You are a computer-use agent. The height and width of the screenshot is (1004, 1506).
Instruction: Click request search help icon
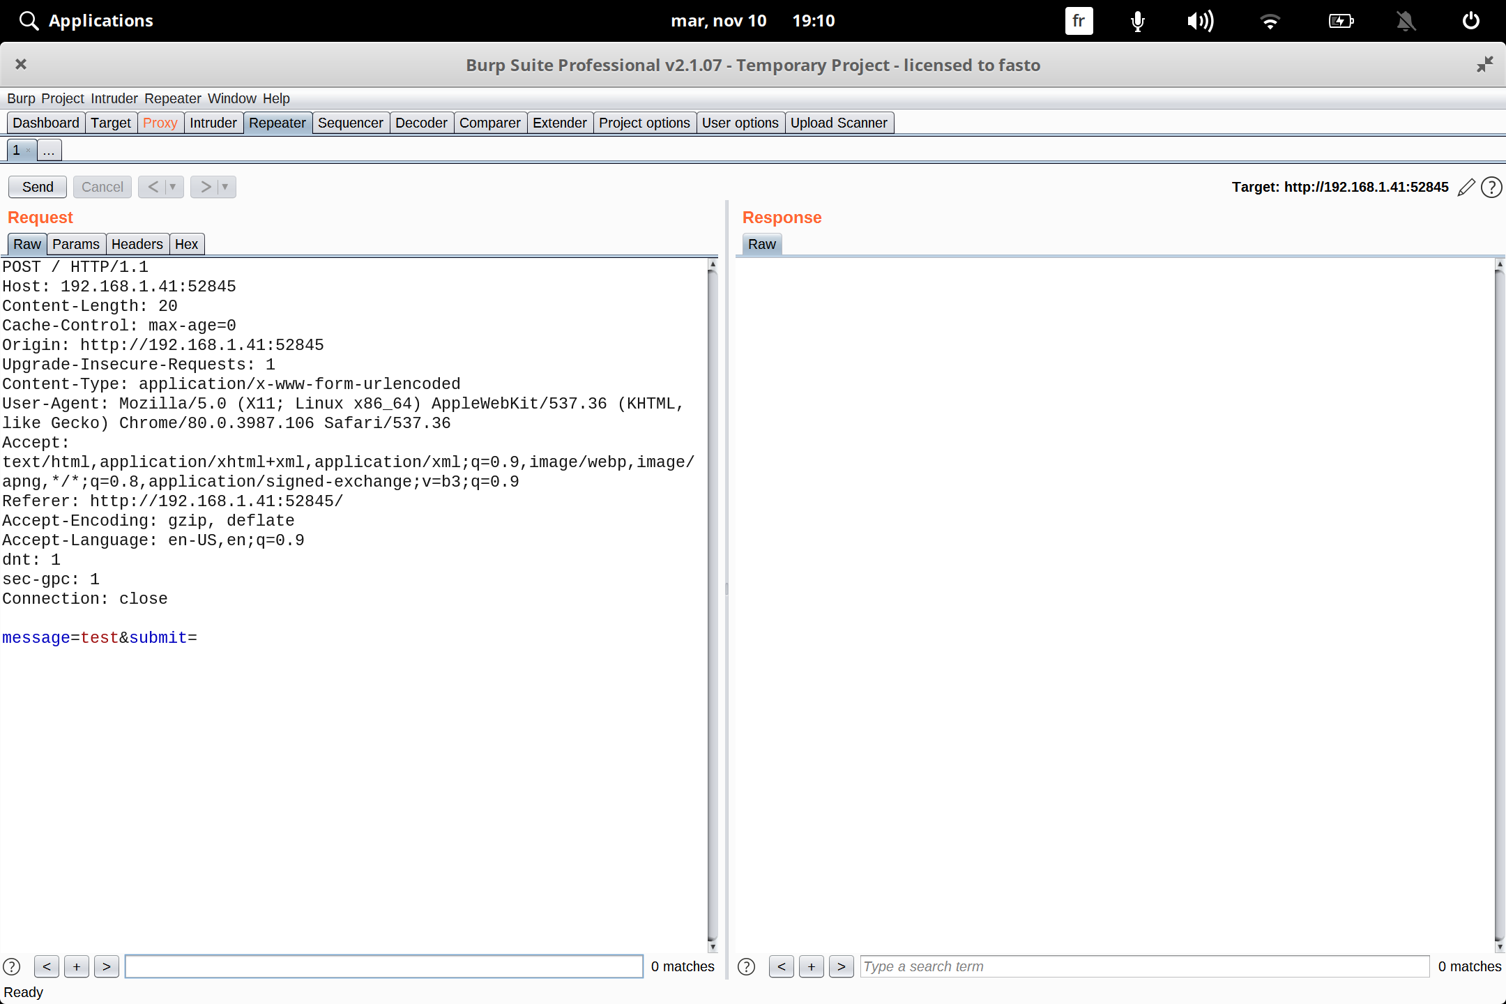pos(12,966)
